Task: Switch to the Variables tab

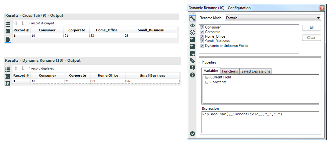Action: coord(211,71)
